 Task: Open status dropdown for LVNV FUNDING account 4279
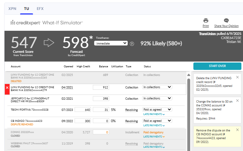point(157,87)
